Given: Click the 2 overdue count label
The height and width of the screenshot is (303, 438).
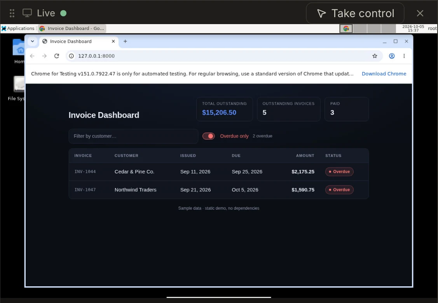Looking at the screenshot, I should point(262,136).
